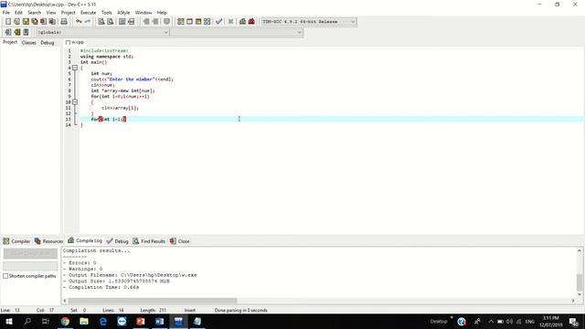Open the Windows Start menu
This screenshot has height=329, width=585.
click(x=8, y=321)
